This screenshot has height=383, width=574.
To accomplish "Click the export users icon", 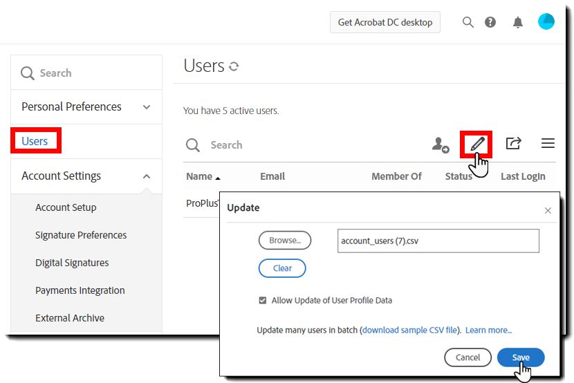I will [x=513, y=144].
